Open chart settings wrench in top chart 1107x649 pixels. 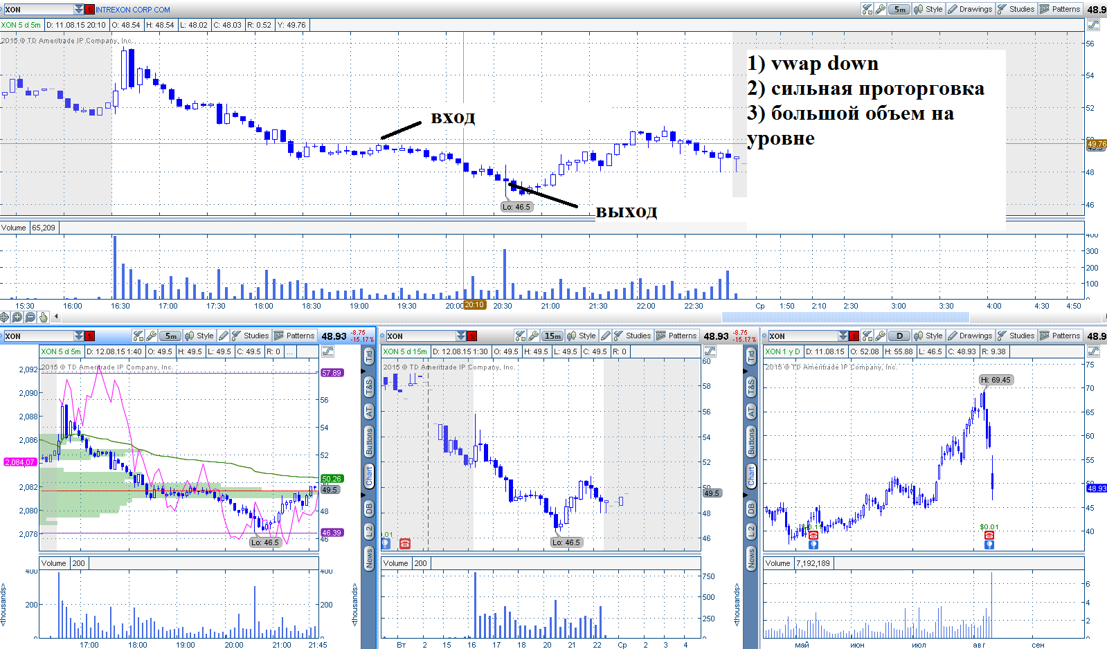tap(880, 9)
